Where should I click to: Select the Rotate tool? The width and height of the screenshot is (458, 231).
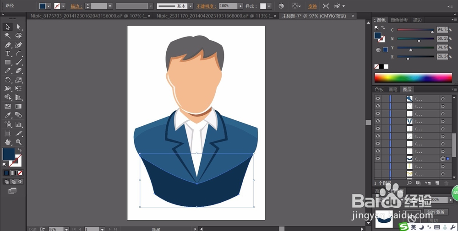[8, 80]
